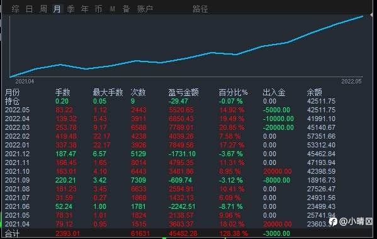Select the 合计 totals row label
377x239 pixels.
pyautogui.click(x=12, y=233)
